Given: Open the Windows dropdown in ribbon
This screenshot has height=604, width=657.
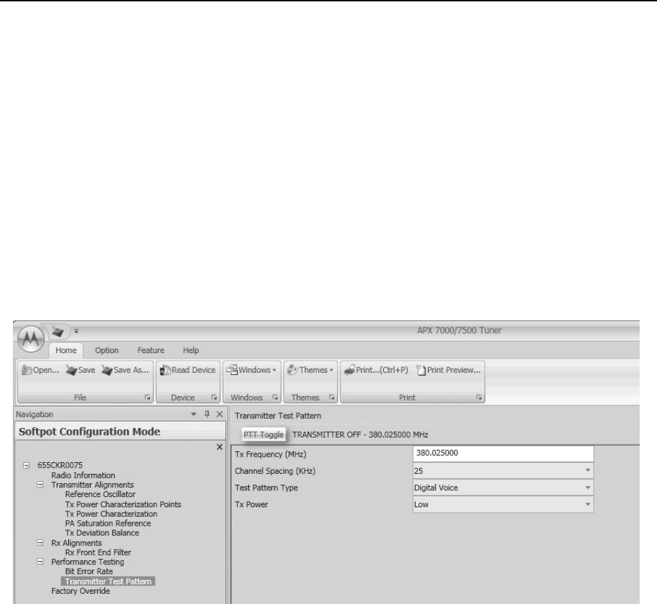Looking at the screenshot, I should click(x=251, y=370).
